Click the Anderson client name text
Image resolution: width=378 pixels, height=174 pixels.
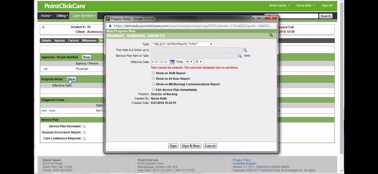[x=94, y=32]
